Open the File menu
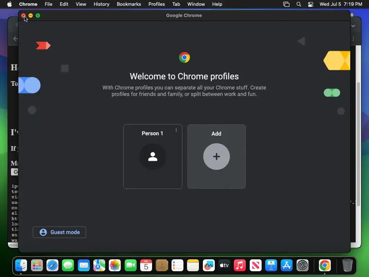The height and width of the screenshot is (277, 369). (49, 4)
